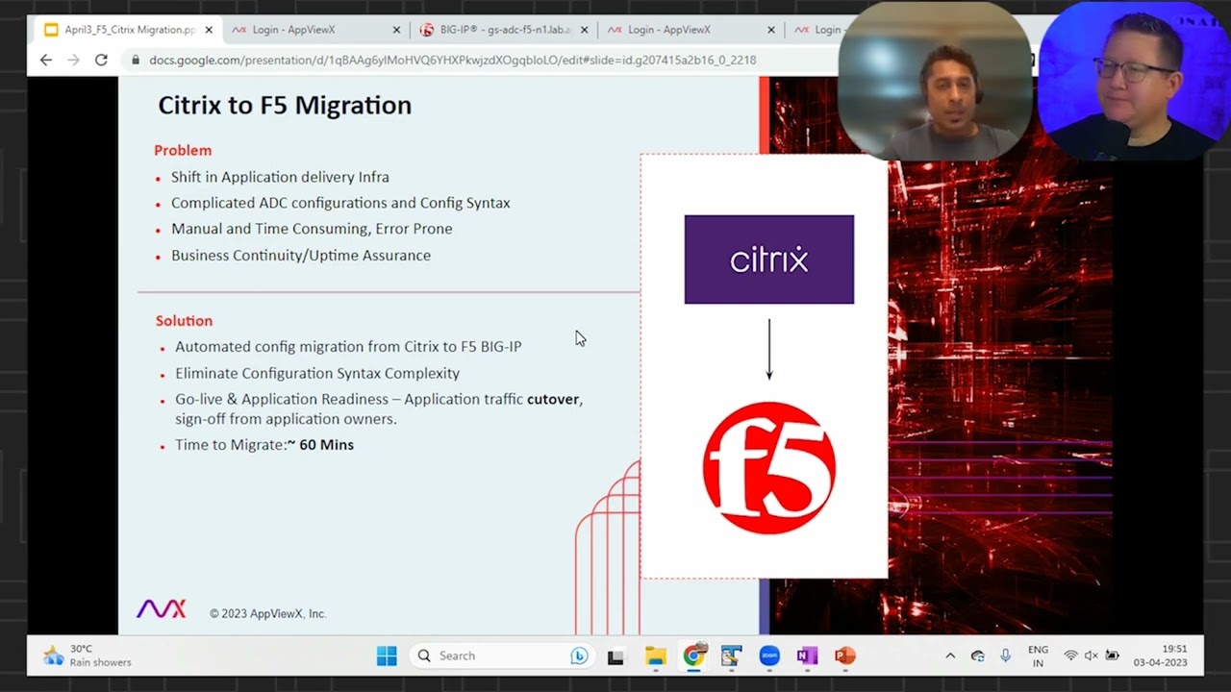Click the address bar URL

coord(452,60)
